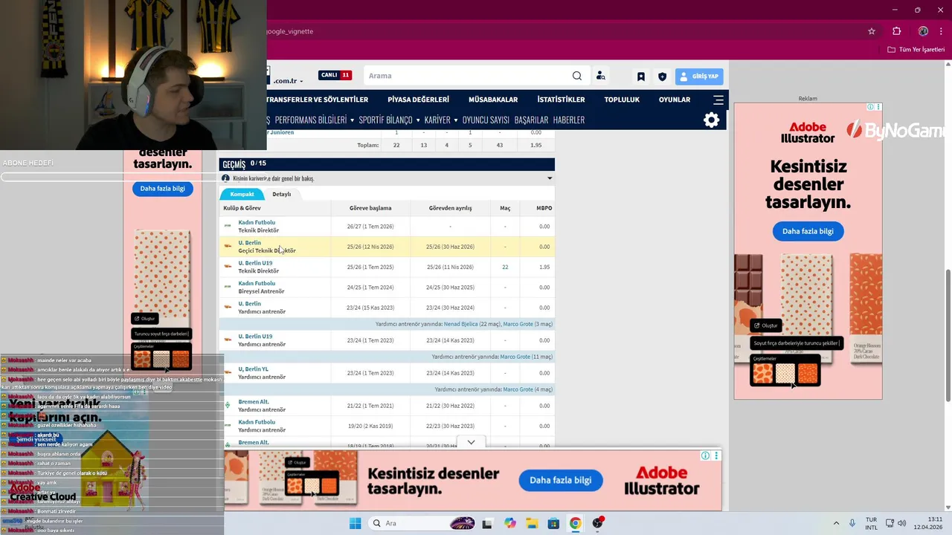This screenshot has width=952, height=535.
Task: Click the info icon beside 'Kişinin kariyerine' text
Action: pyautogui.click(x=225, y=178)
